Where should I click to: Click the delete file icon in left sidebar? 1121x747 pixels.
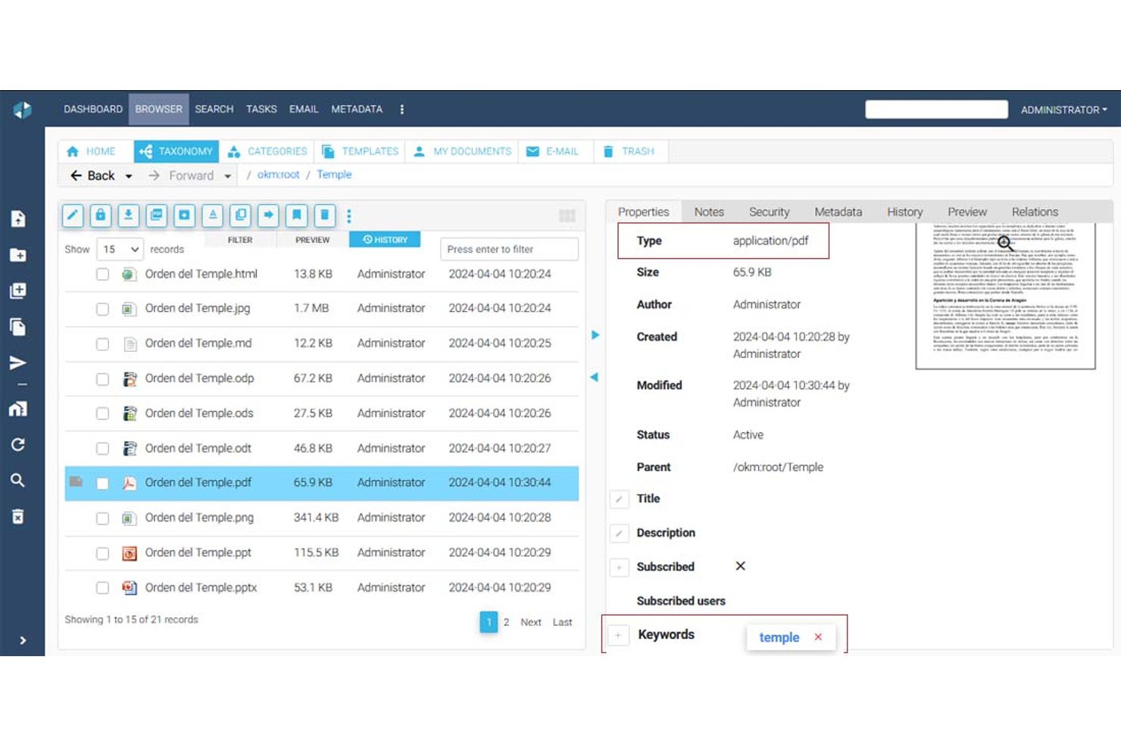point(18,516)
